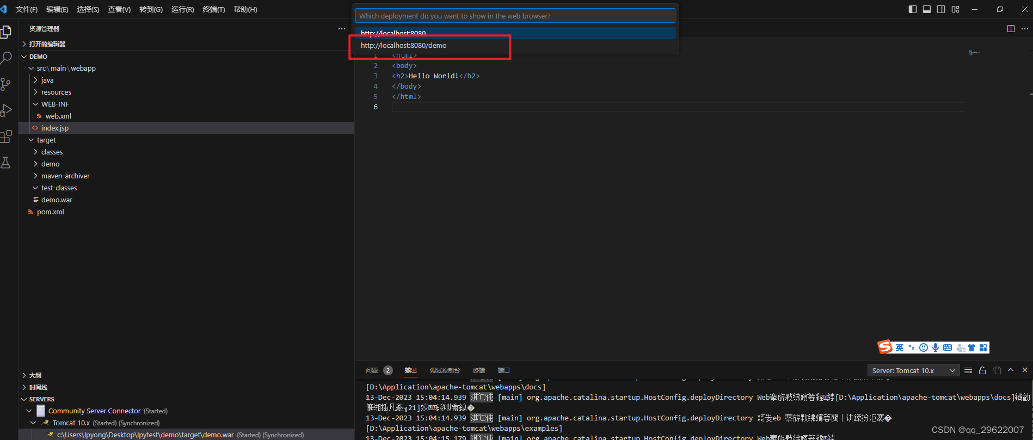The height and width of the screenshot is (440, 1033).
Task: Open the 运行(R) menu
Action: [x=182, y=9]
